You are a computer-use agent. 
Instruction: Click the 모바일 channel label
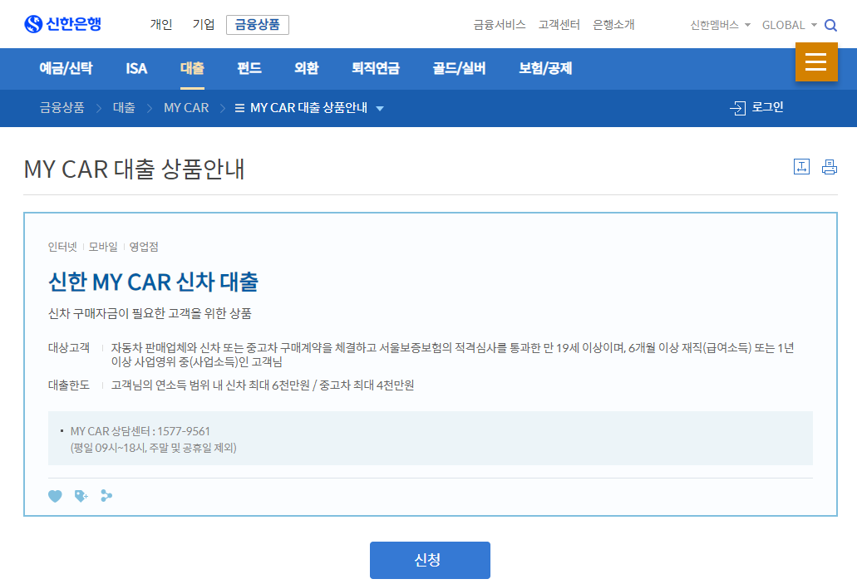tap(103, 247)
